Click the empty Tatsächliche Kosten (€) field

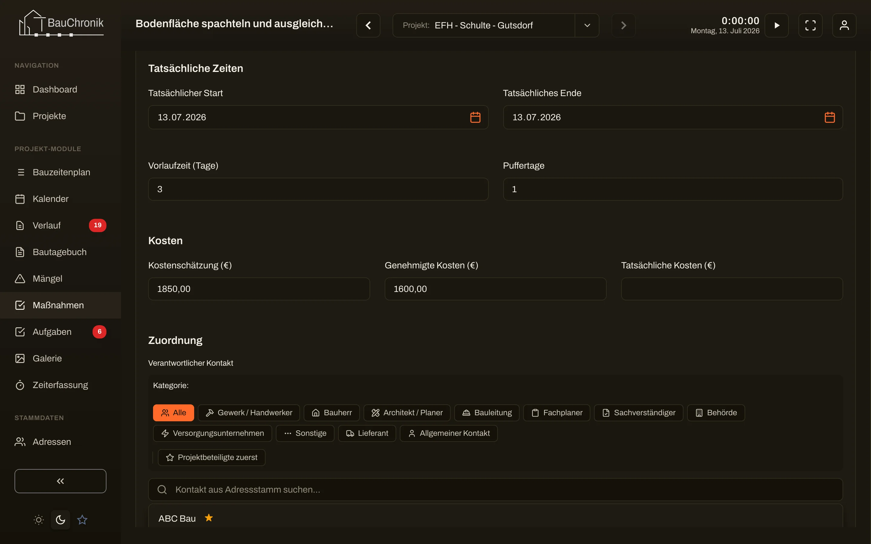[732, 289]
